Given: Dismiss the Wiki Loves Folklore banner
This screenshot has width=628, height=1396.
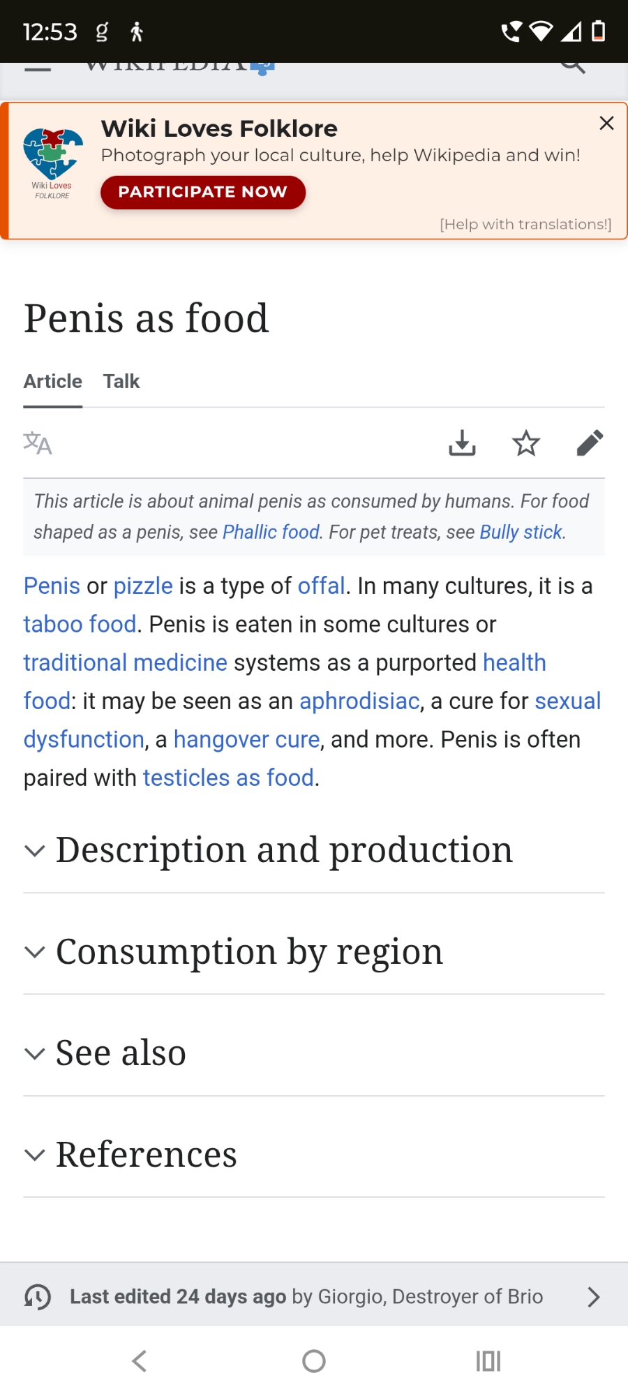Looking at the screenshot, I should pos(606,124).
